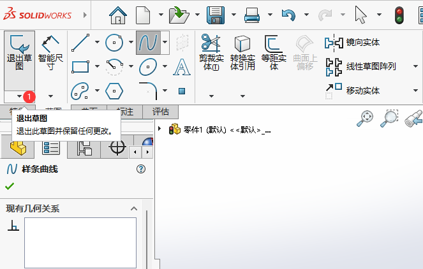Viewport: 423px width, 269px height.
Task: Click Offset Entities (等距实体)
Action: click(274, 52)
